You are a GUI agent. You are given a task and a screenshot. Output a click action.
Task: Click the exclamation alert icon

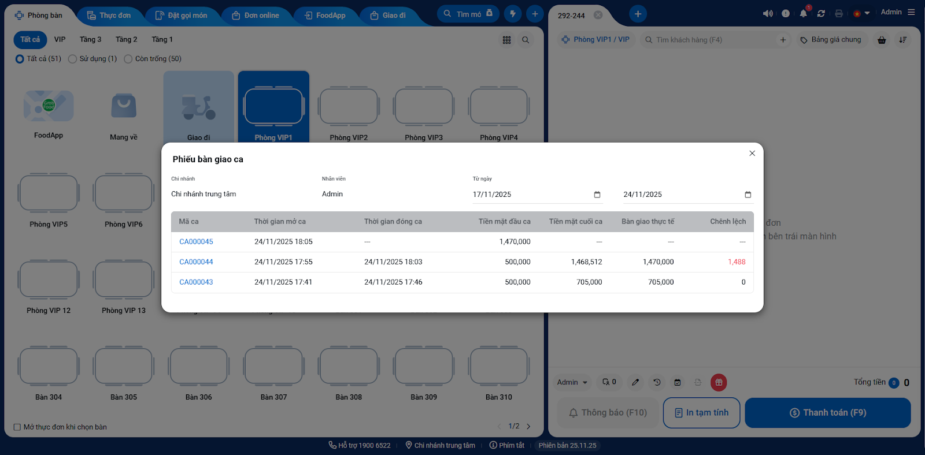click(x=786, y=13)
